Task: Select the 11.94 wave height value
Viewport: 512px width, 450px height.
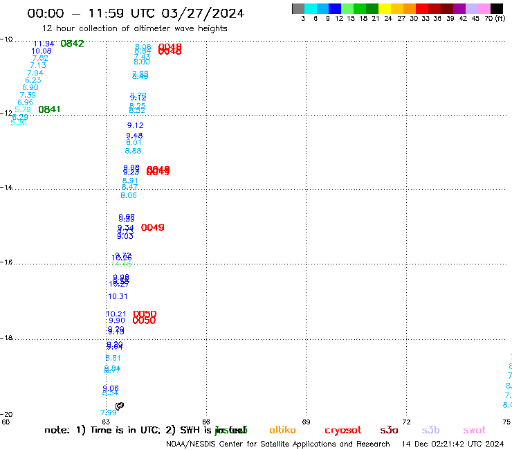Action: 44,44
